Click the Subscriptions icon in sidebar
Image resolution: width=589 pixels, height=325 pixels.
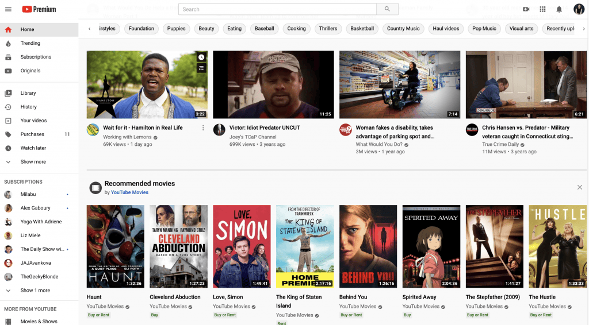(8, 57)
